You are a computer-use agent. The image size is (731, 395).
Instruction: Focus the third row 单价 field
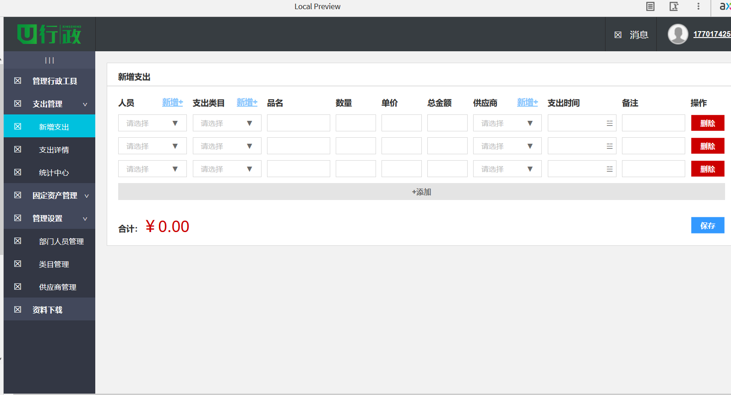(x=402, y=169)
